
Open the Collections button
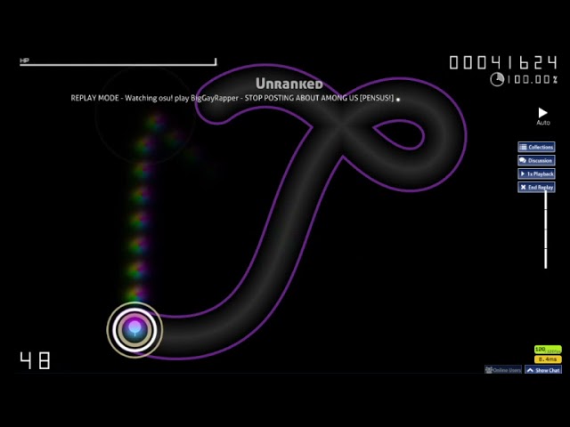(x=536, y=147)
